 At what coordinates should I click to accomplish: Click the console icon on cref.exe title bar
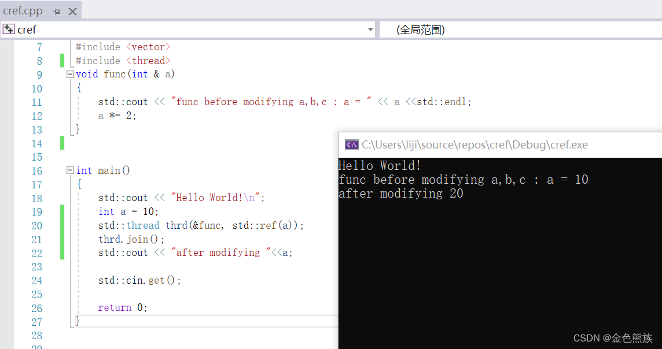tap(351, 144)
